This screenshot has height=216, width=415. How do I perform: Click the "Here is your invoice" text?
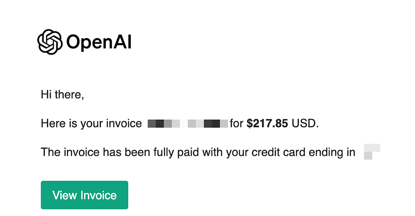(91, 124)
